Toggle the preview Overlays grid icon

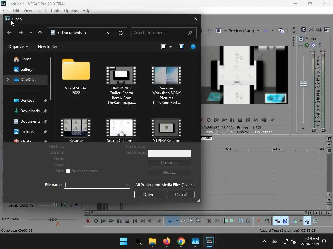(266, 31)
